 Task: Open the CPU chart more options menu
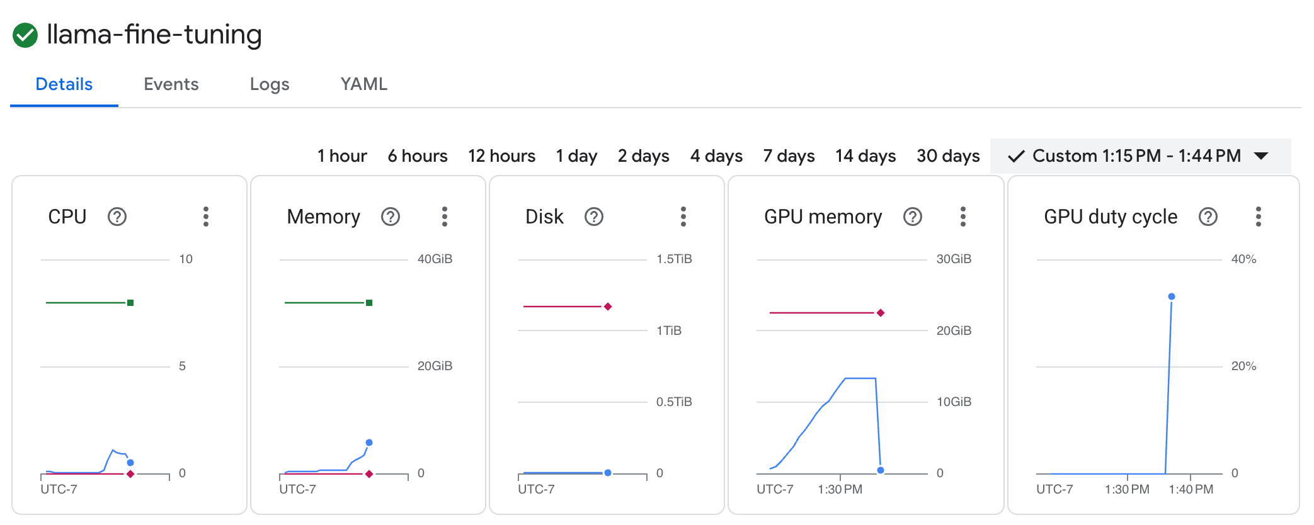point(206,217)
